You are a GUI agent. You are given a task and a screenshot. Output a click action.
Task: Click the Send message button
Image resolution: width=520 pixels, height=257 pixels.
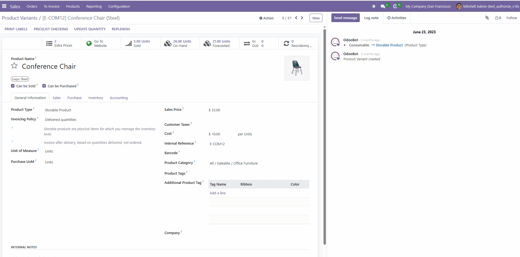345,18
